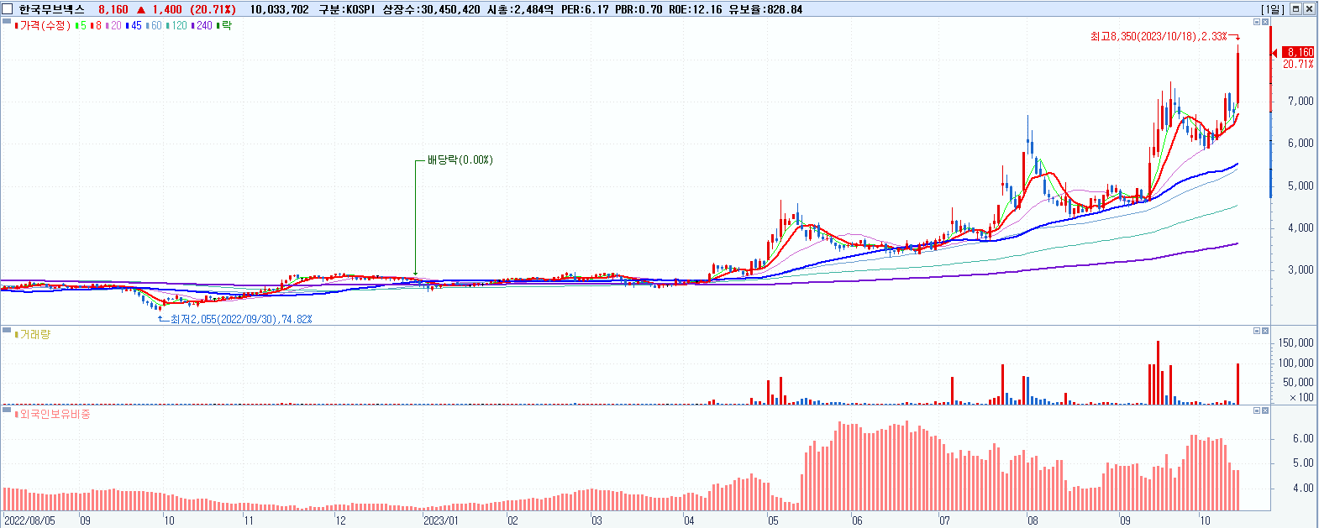
Task: Close the 거래량 volume pane
Action: tap(1265, 331)
